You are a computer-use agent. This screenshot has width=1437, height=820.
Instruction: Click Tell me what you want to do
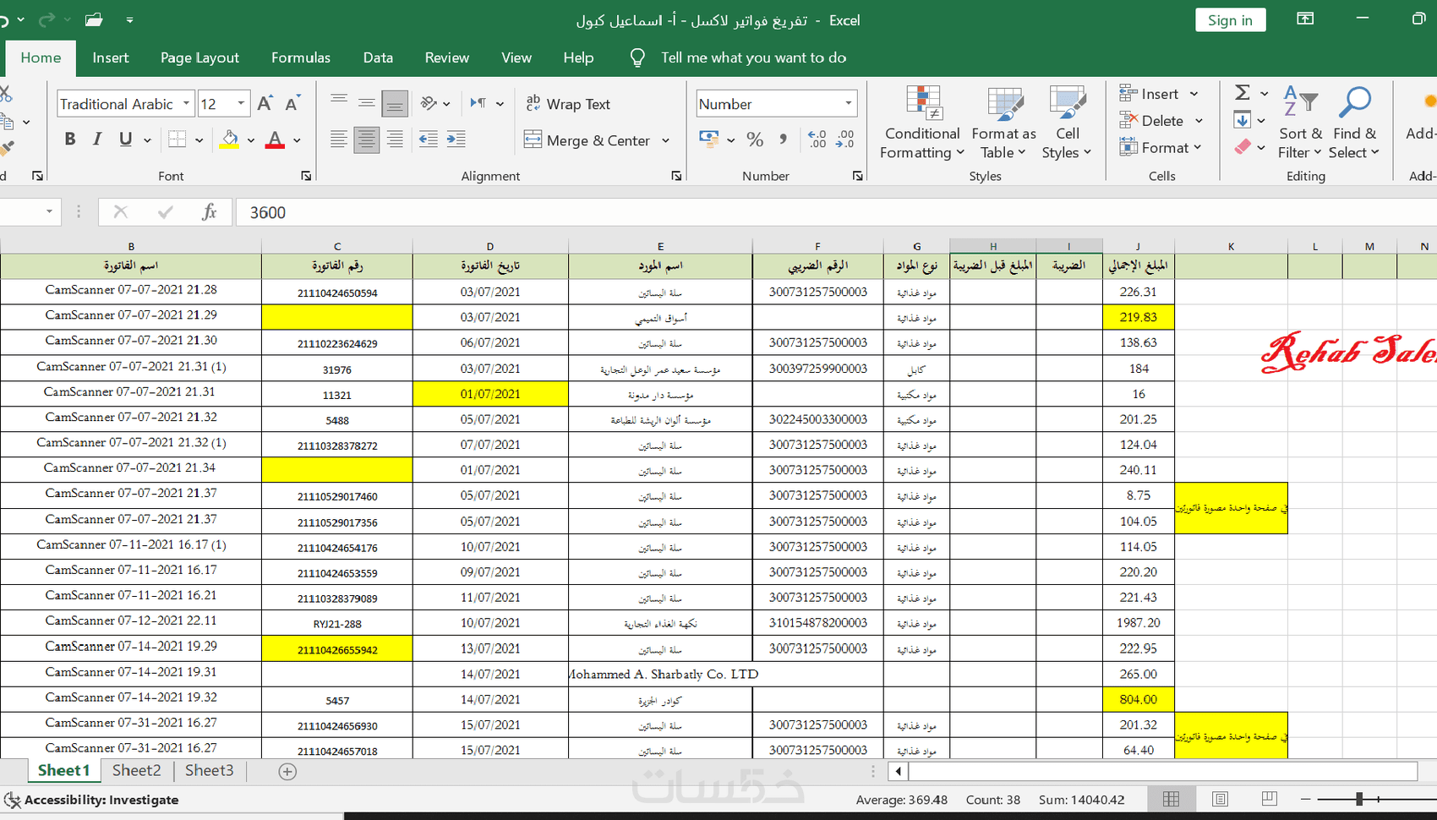[x=753, y=57]
